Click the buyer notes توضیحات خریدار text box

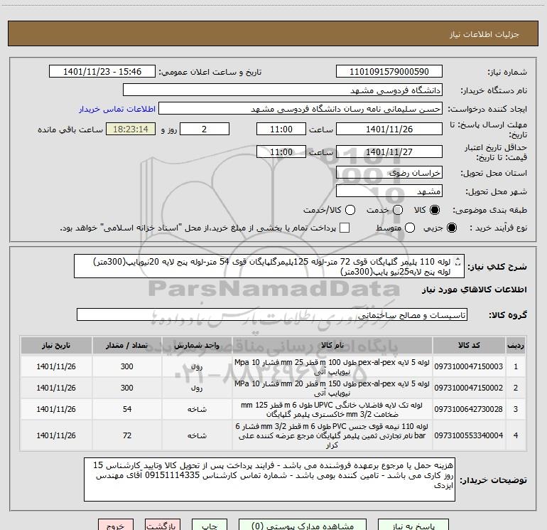[x=269, y=479]
